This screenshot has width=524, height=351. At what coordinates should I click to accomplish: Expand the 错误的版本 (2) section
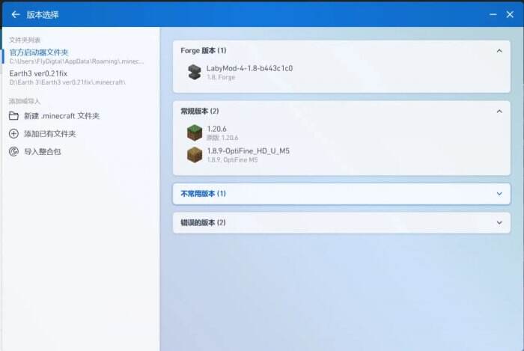pos(499,223)
